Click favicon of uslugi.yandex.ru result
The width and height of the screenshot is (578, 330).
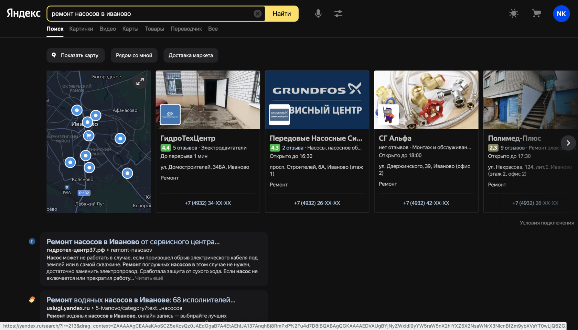pos(32,299)
